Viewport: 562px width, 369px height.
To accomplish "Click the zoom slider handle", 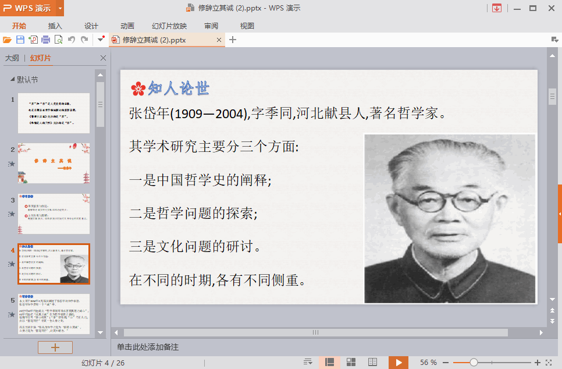I will click(474, 362).
